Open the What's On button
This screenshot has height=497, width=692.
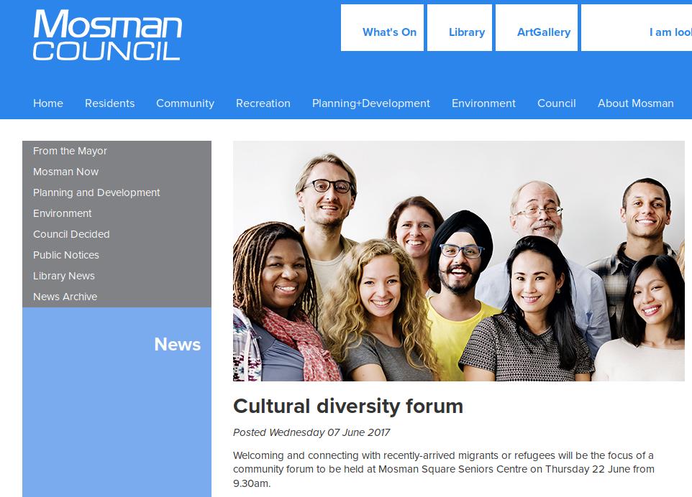[382, 28]
